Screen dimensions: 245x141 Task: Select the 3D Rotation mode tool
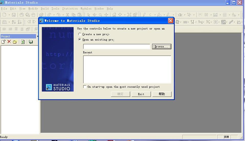(x=95, y=15)
